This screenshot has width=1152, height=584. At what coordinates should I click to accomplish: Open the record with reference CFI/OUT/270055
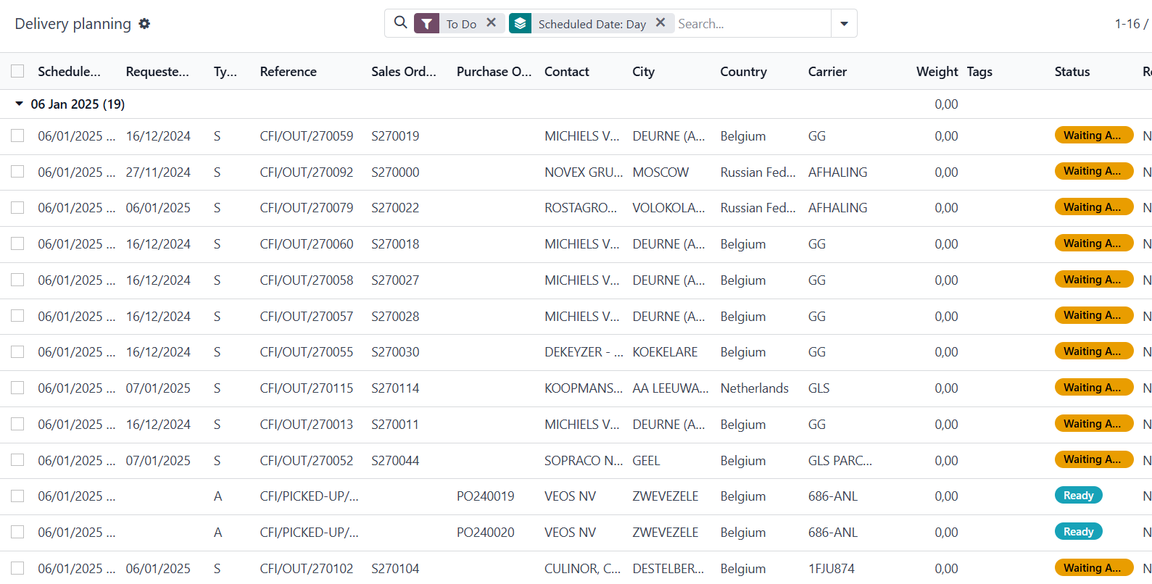pos(306,352)
